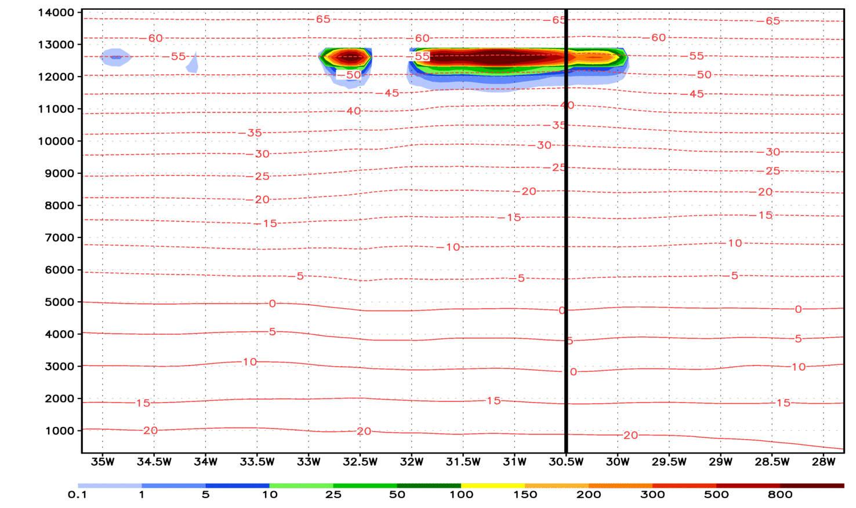Select the tiny blue sliver near 34W
Viewport: 856px width, 508px height.
point(193,65)
